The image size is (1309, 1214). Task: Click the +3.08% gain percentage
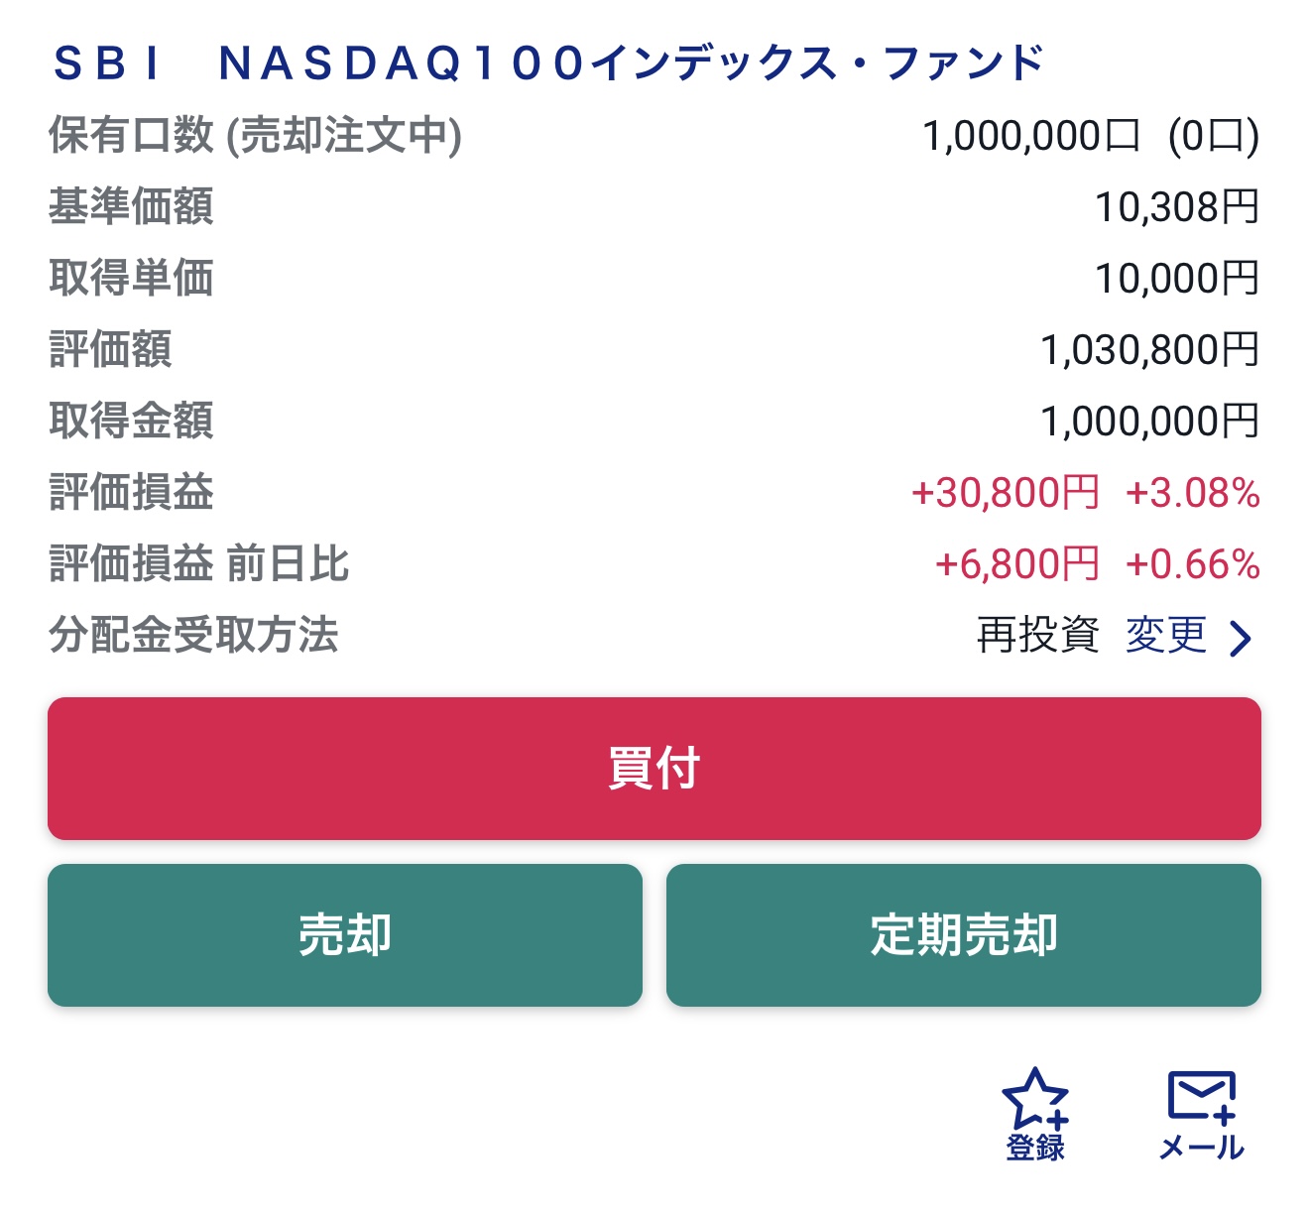click(1193, 493)
